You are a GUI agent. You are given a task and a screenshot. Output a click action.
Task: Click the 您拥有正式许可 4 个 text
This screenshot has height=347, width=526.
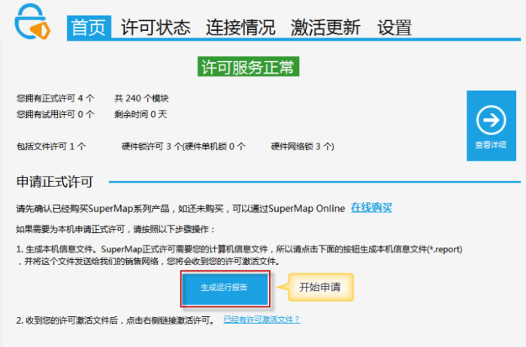[x=56, y=98]
